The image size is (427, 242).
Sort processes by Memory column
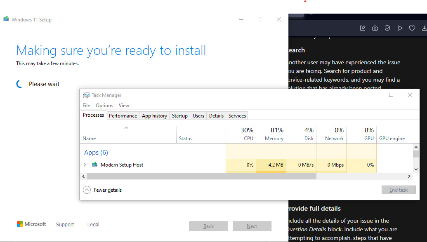coord(271,134)
